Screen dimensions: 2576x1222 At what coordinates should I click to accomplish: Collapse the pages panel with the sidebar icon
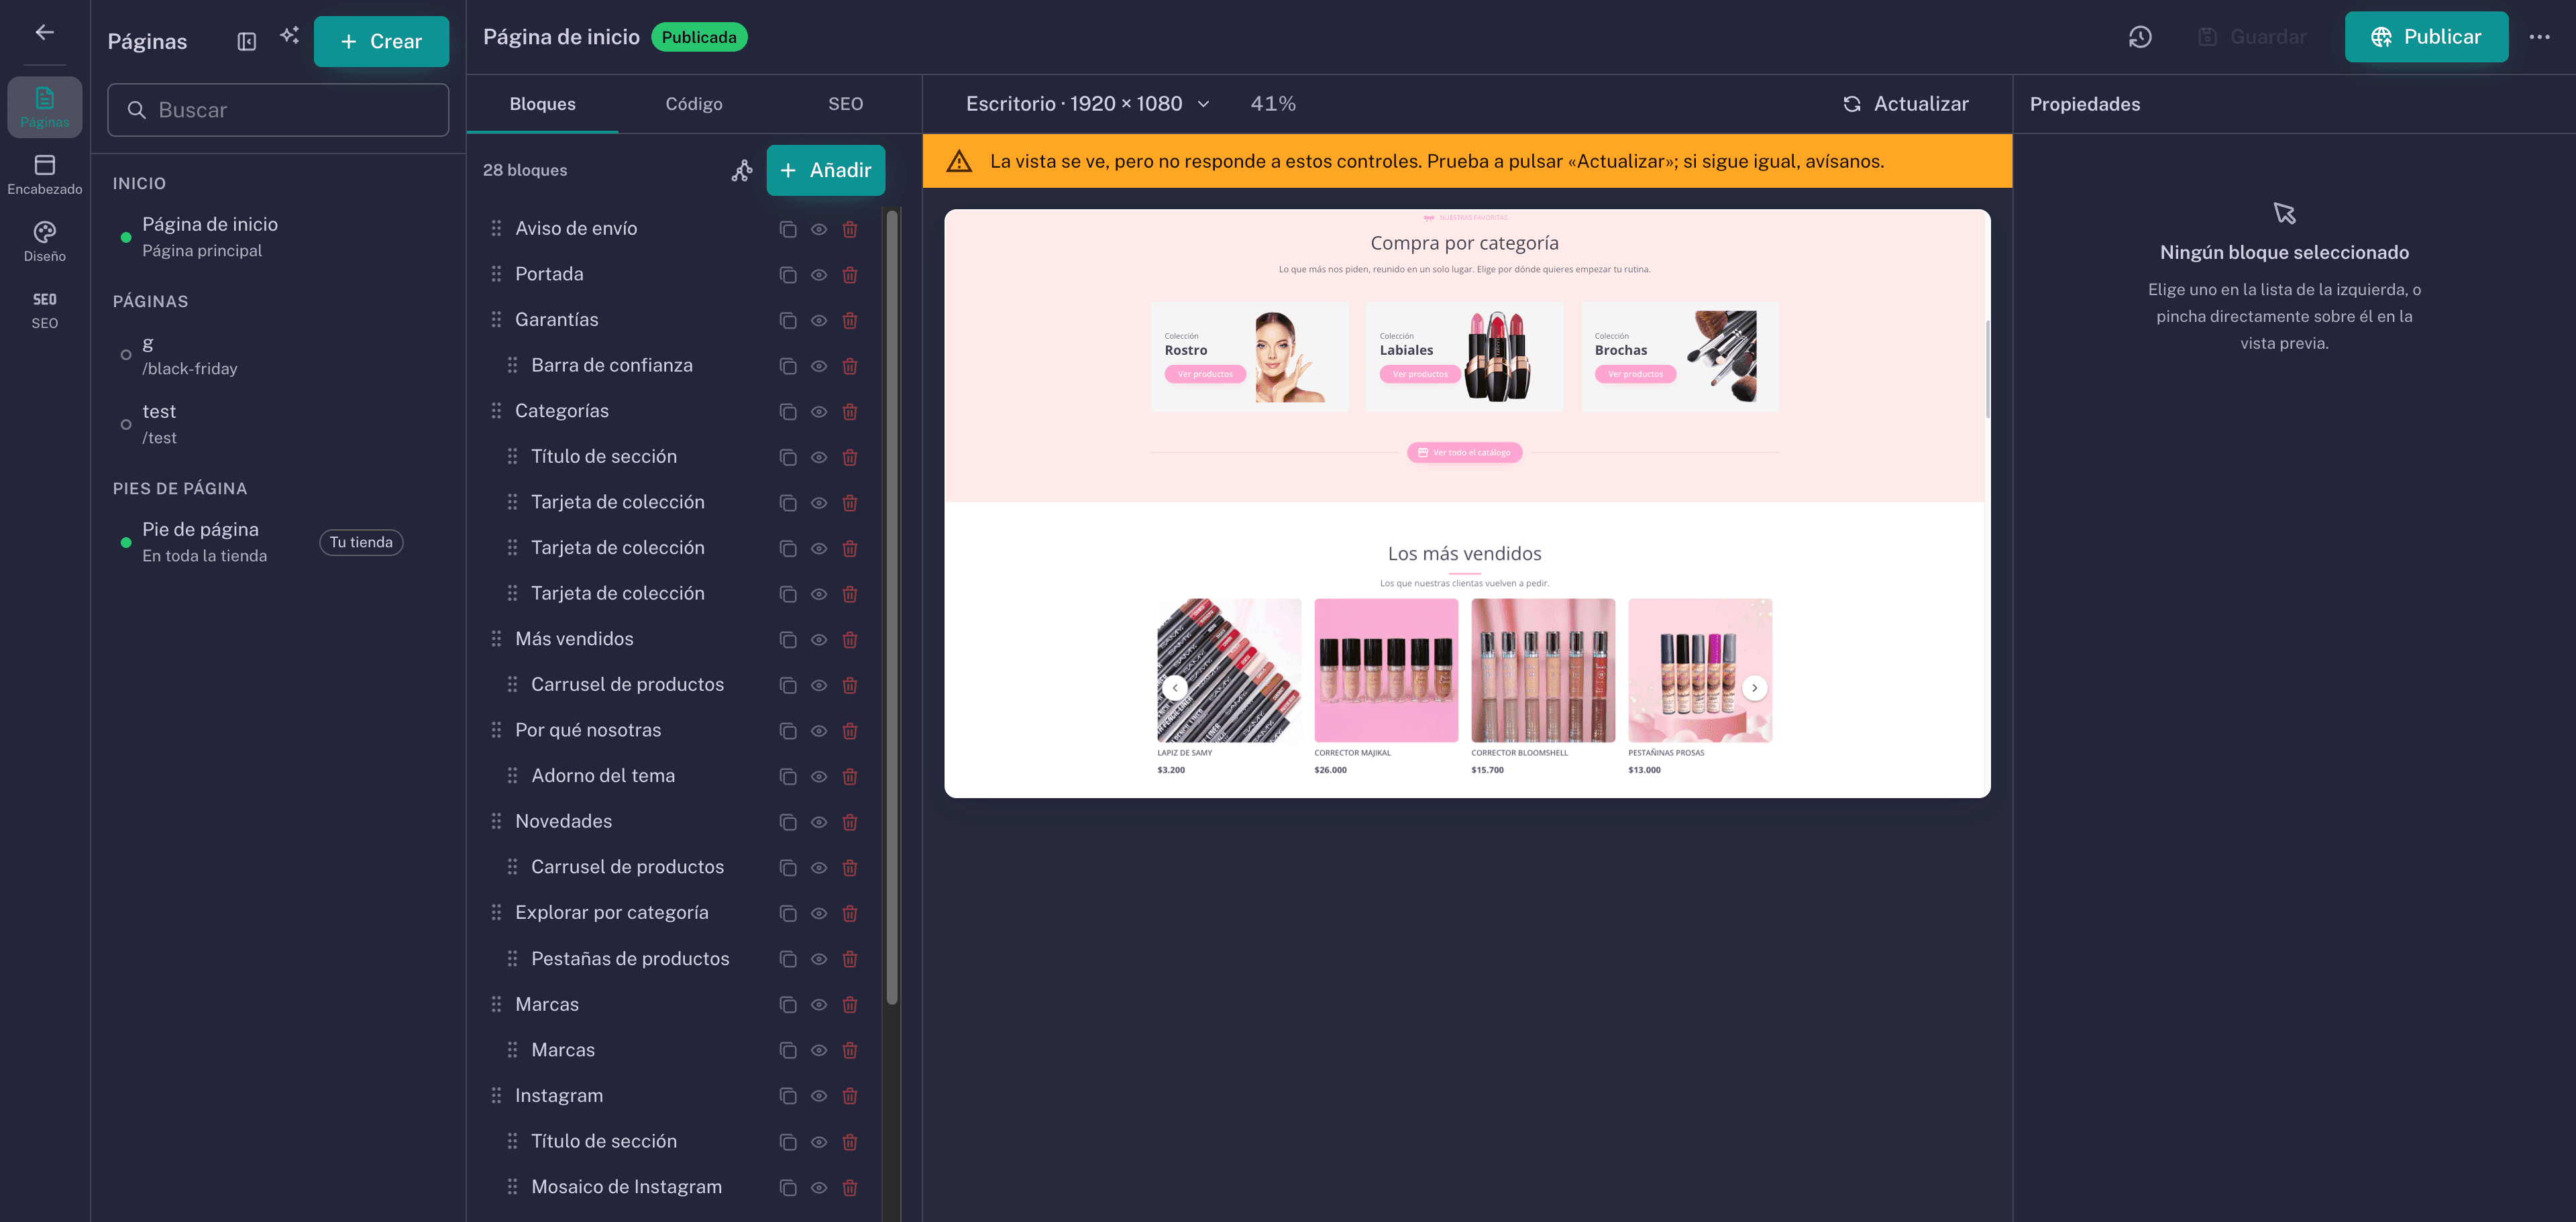[x=246, y=41]
